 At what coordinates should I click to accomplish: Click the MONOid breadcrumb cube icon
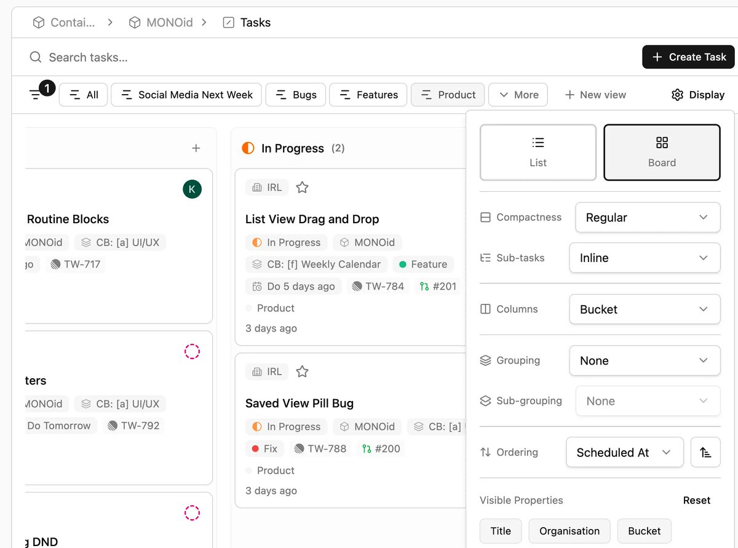click(135, 23)
